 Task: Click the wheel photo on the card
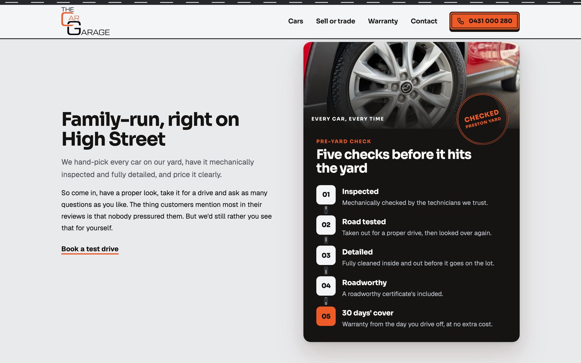pos(411,85)
